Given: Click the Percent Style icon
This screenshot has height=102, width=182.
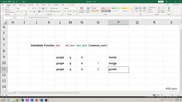Looking at the screenshot, I should click(69, 11).
